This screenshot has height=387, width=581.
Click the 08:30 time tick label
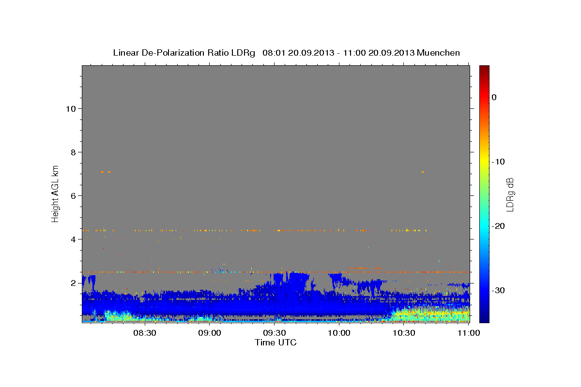coord(145,333)
